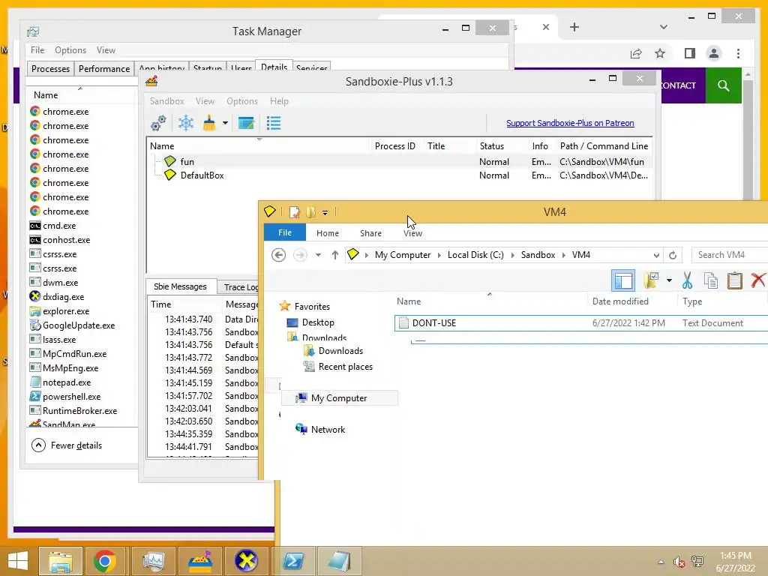Click the Search VM4 field

(730, 255)
